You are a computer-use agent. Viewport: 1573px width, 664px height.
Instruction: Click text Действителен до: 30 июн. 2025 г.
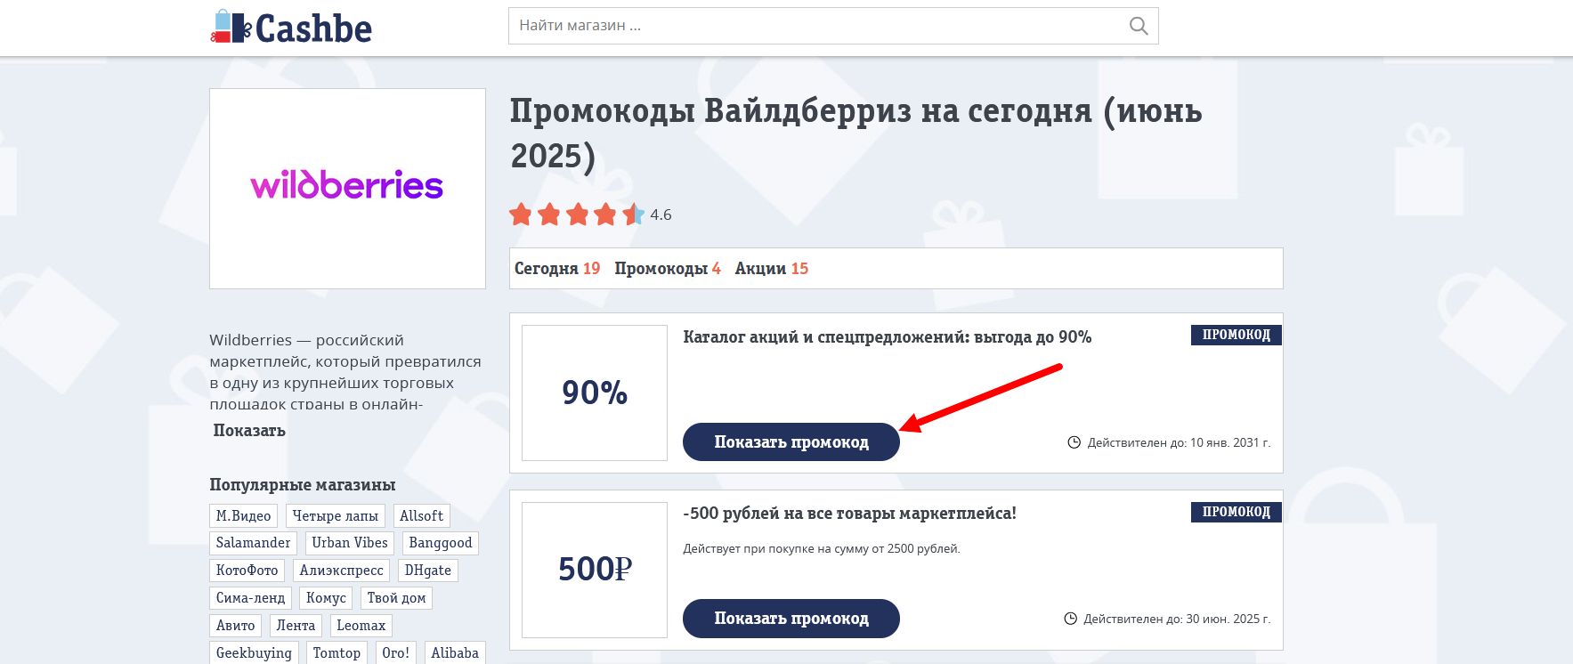(x=1177, y=619)
